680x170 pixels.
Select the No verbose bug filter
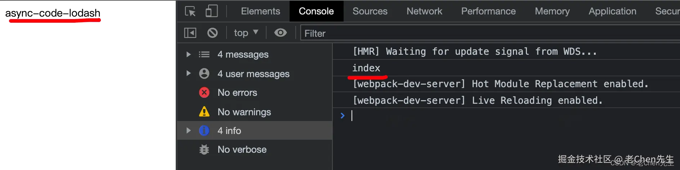(x=242, y=149)
